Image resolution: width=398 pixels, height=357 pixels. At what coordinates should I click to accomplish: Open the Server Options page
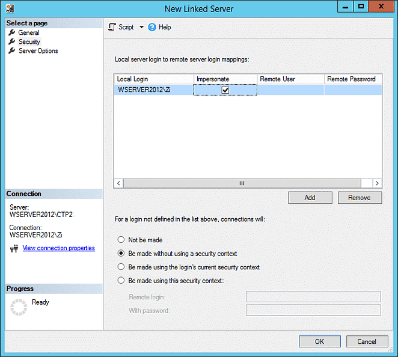[x=38, y=51]
